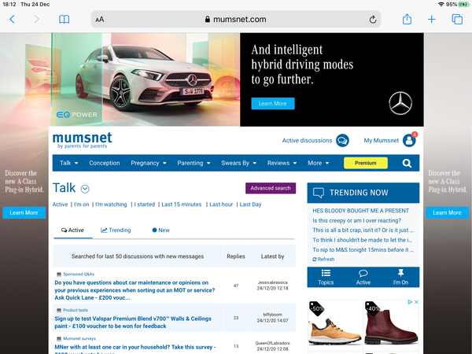Filter by Last Day
472x354 pixels.
coord(250,205)
